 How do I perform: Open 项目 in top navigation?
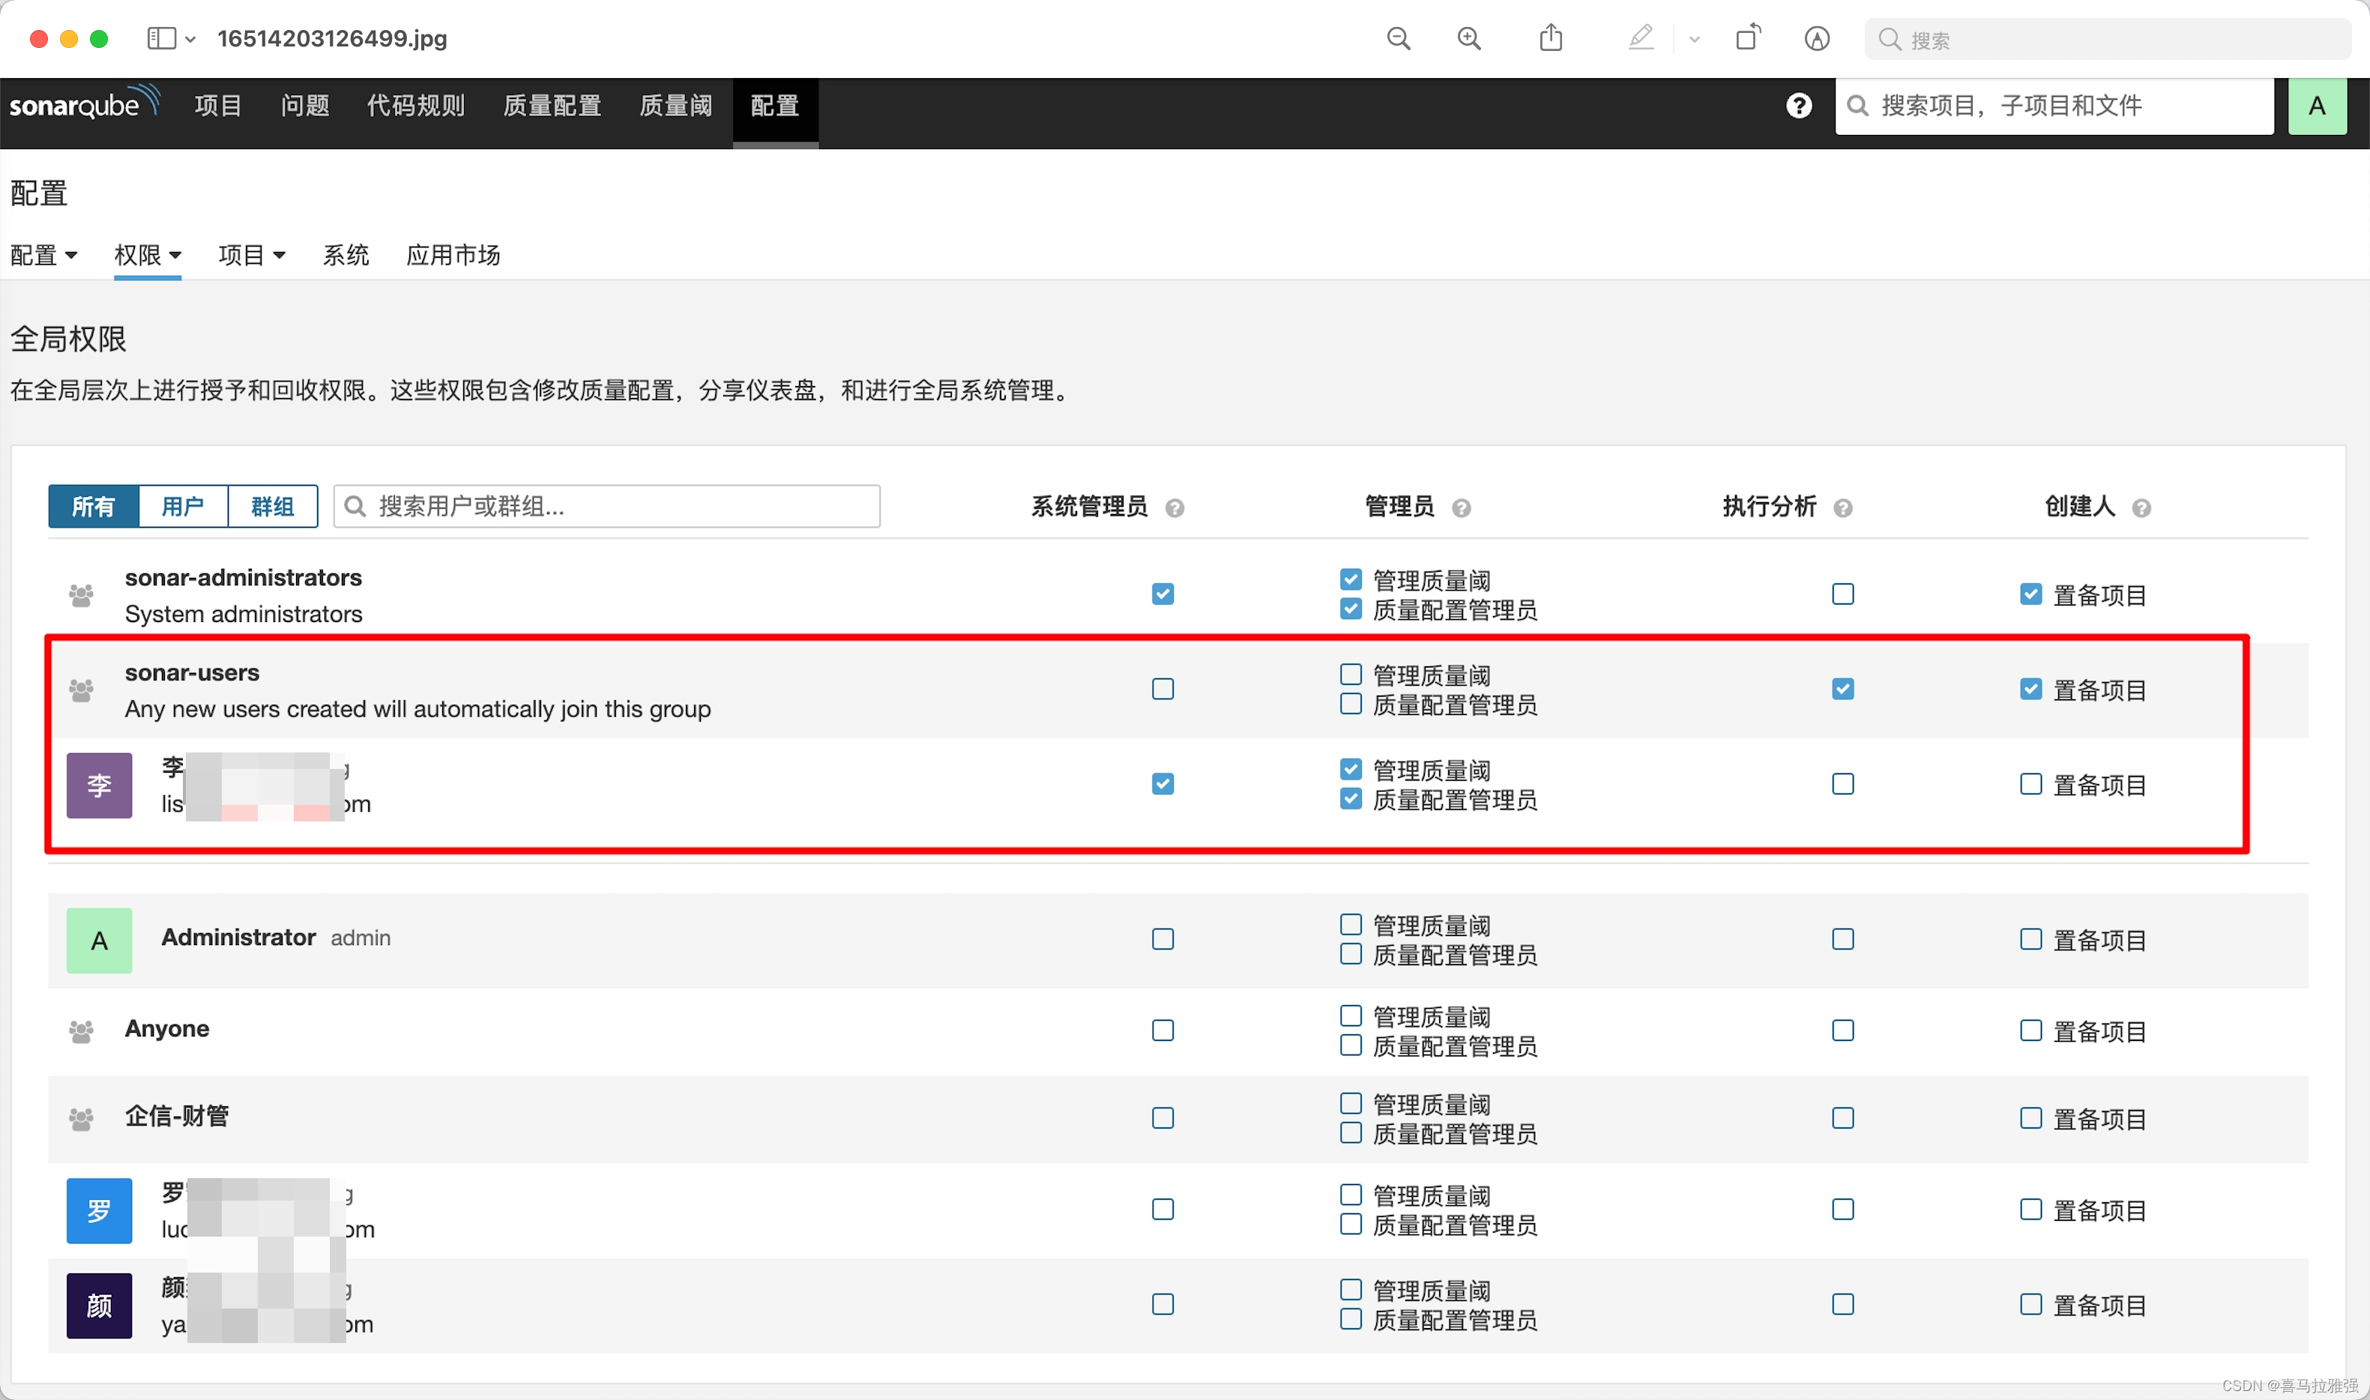(218, 106)
